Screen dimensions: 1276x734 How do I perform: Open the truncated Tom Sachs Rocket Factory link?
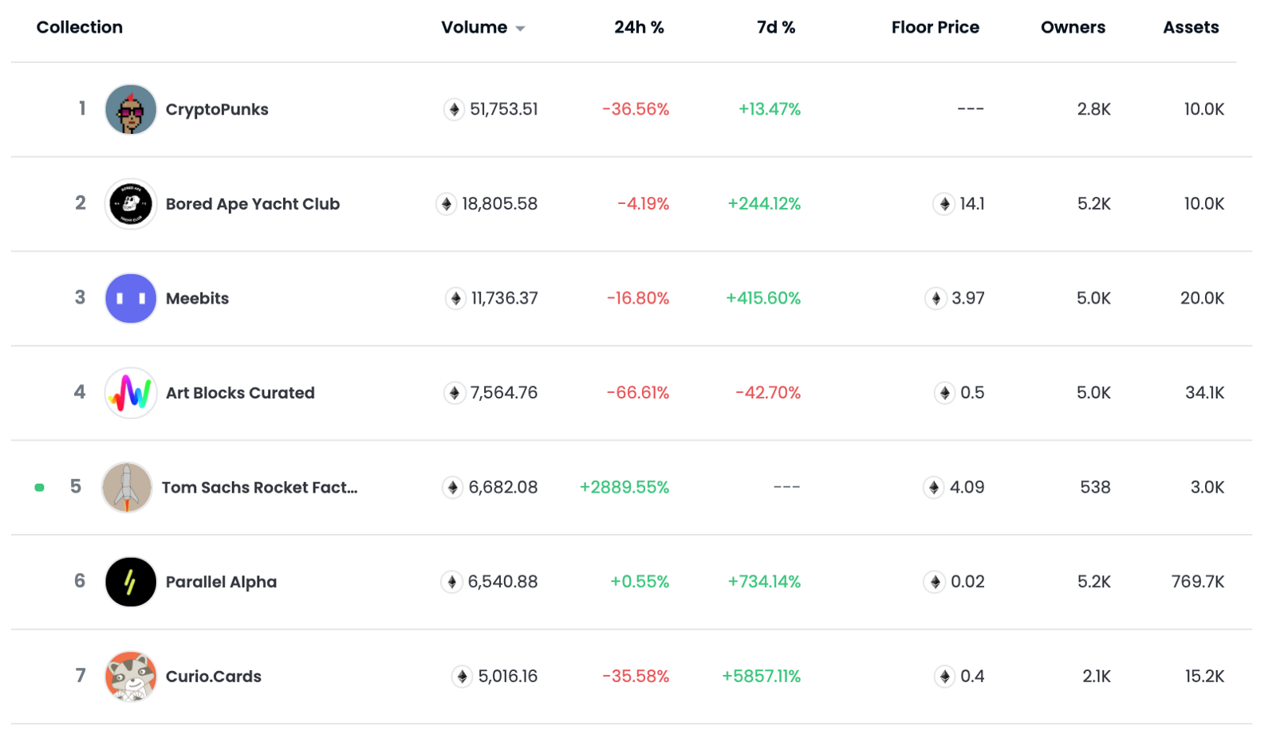(261, 487)
